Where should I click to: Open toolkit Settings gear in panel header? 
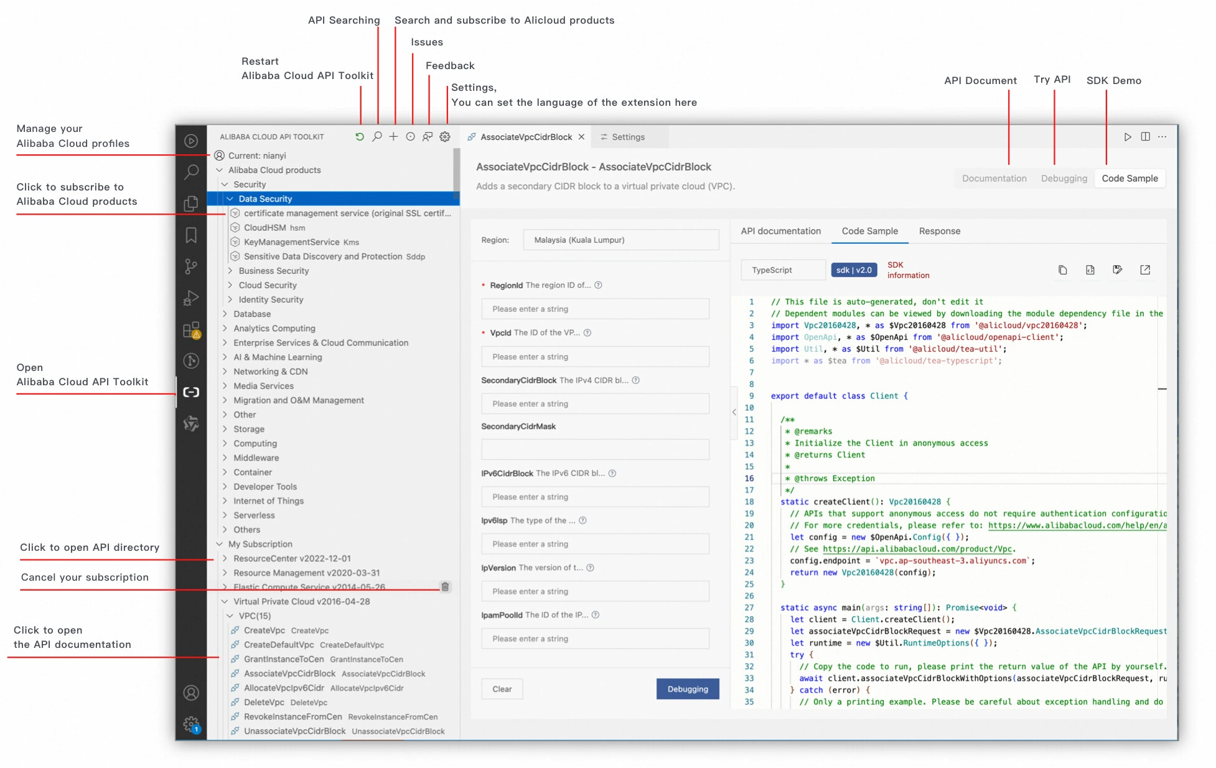coord(445,137)
